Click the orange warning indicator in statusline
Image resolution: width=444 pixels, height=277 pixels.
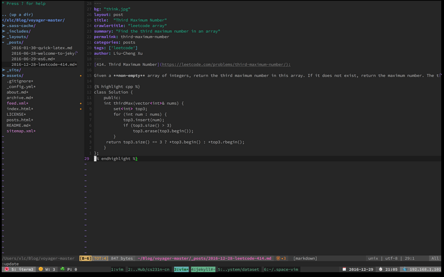[281, 258]
